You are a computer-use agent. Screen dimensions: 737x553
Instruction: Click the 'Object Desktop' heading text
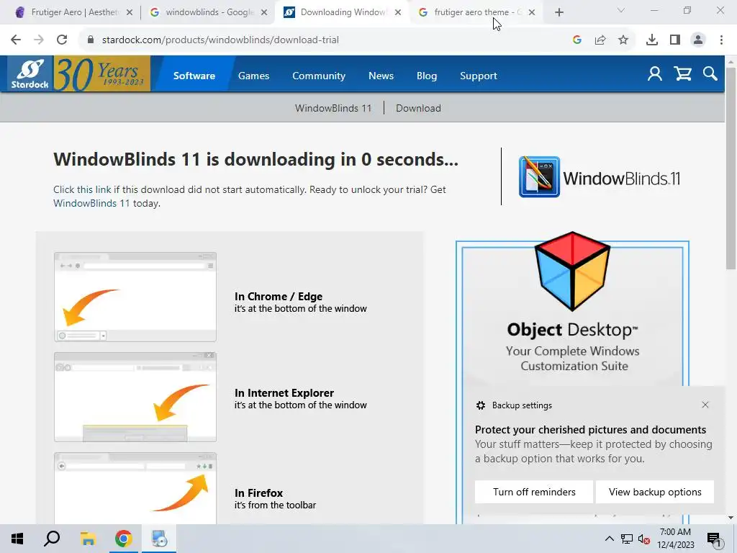[572, 330]
